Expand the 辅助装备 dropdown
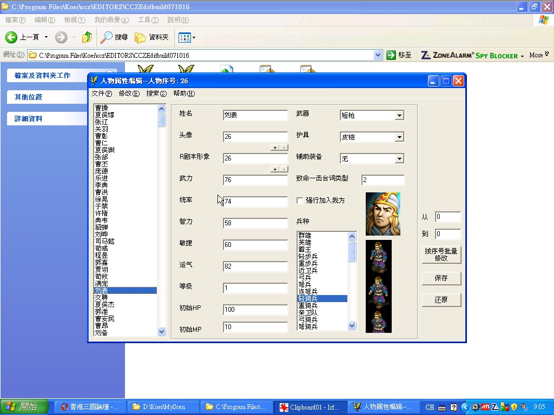554x415 pixels. pos(399,159)
